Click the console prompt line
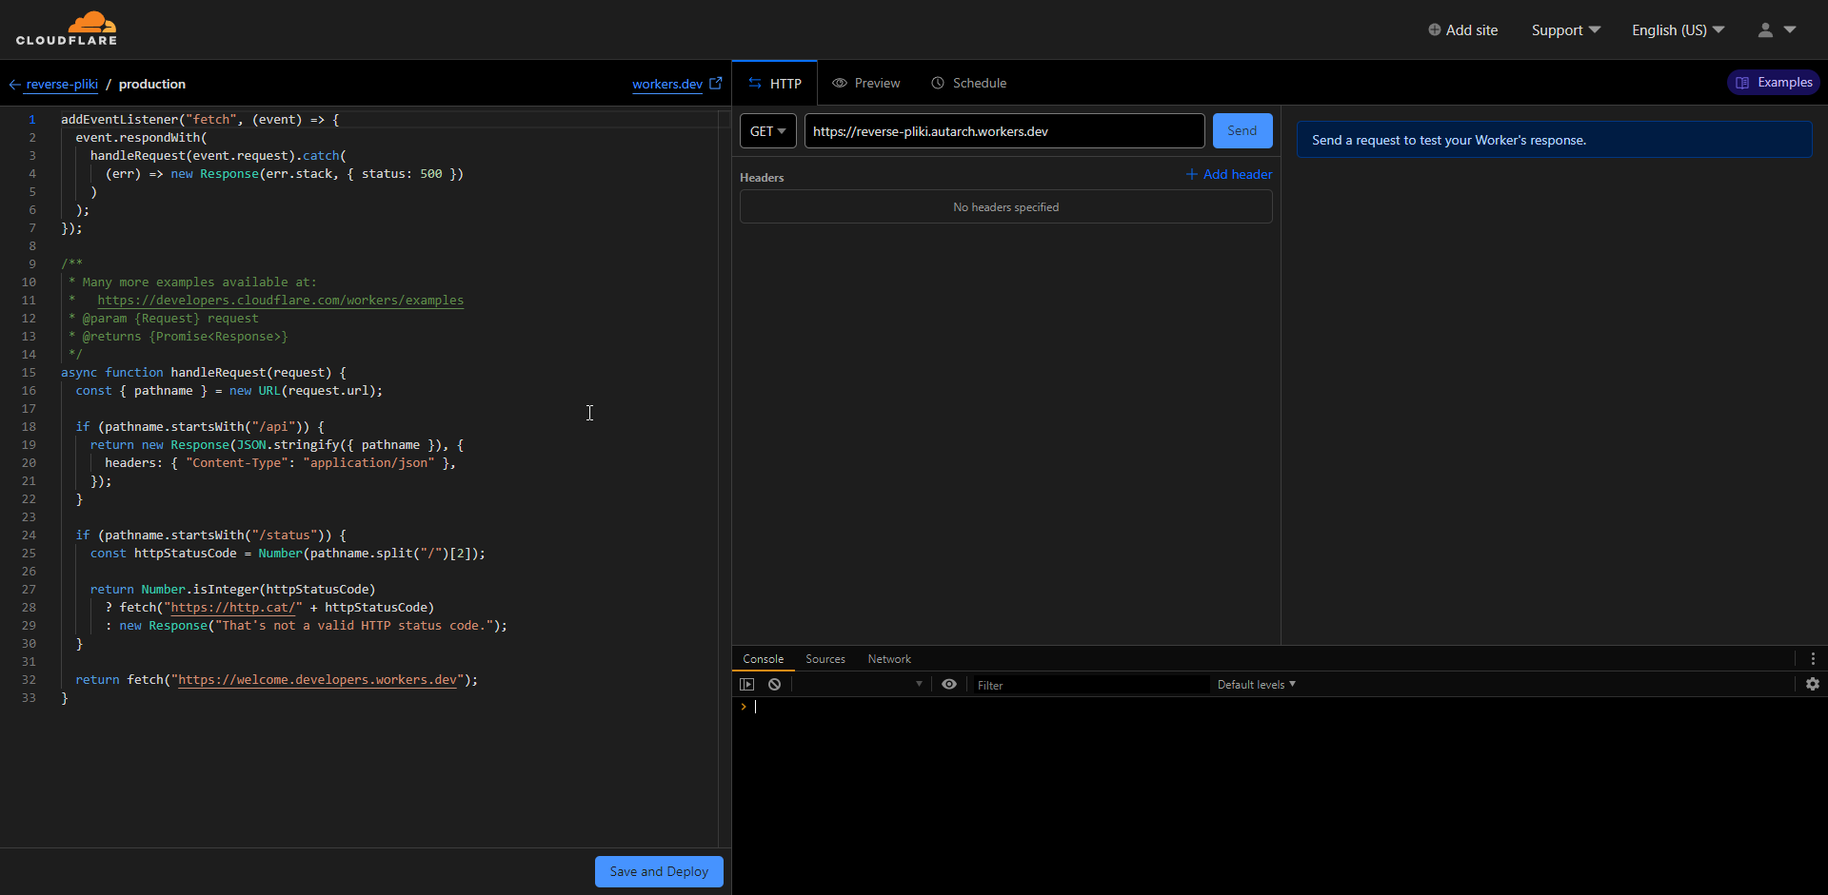Screen dimensions: 1828x895 (1280, 707)
